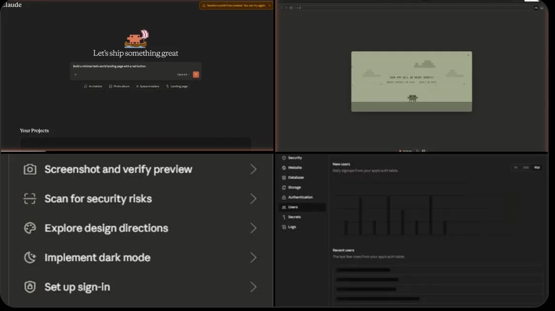Pick the Photo album template option
555x311 pixels.
click(119, 86)
